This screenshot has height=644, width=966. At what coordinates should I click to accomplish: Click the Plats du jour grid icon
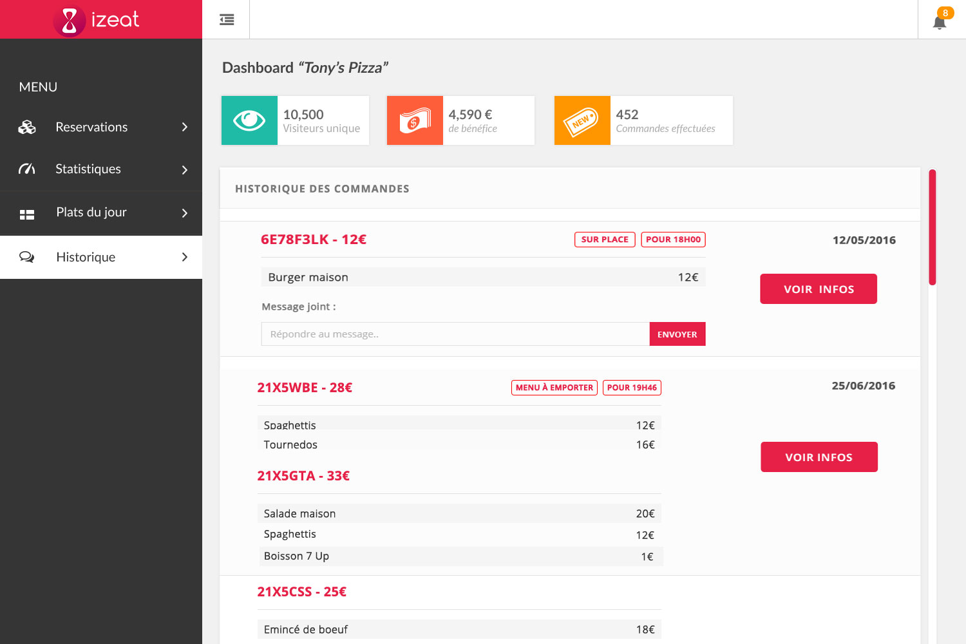27,214
